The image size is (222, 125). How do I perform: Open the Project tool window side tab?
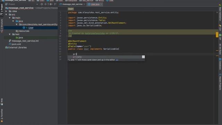(x=2, y=9)
